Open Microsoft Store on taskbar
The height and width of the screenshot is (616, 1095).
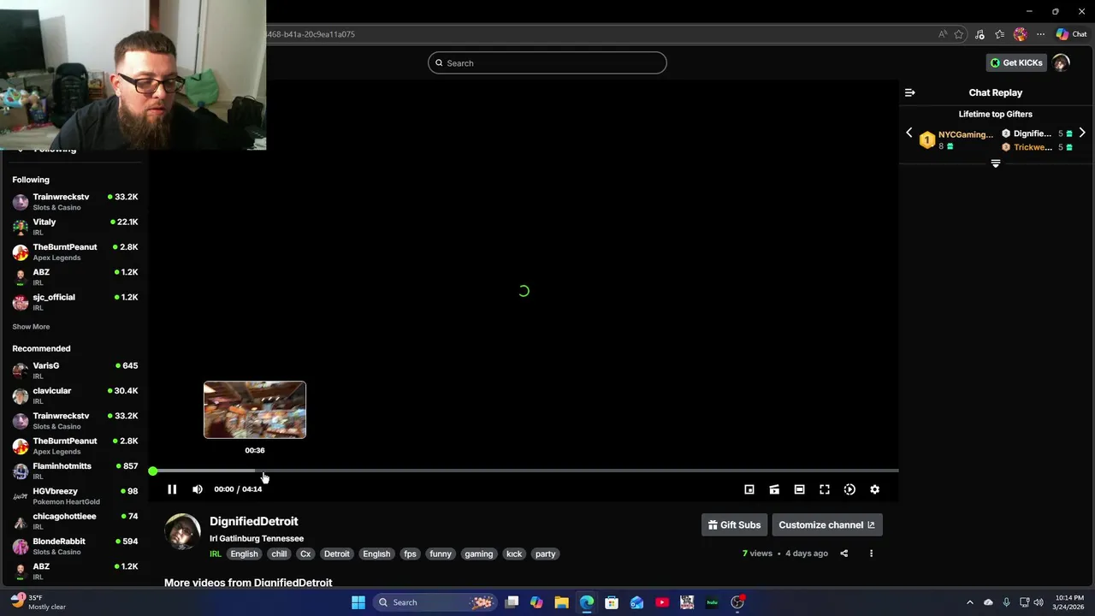(612, 602)
